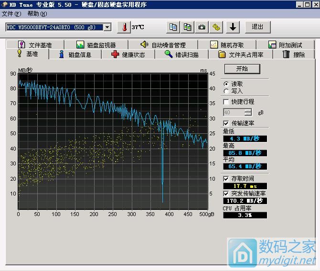Copy benchmark results as text
This screenshot has height=271, width=320.
click(173, 27)
